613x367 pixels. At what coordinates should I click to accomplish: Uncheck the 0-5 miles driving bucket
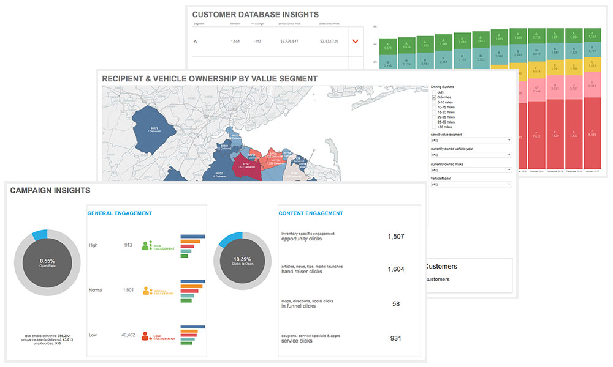tap(434, 97)
